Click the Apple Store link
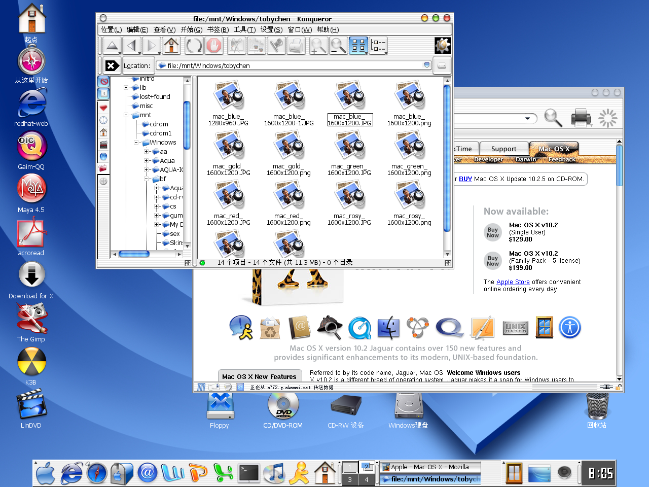Image resolution: width=649 pixels, height=487 pixels. click(513, 282)
